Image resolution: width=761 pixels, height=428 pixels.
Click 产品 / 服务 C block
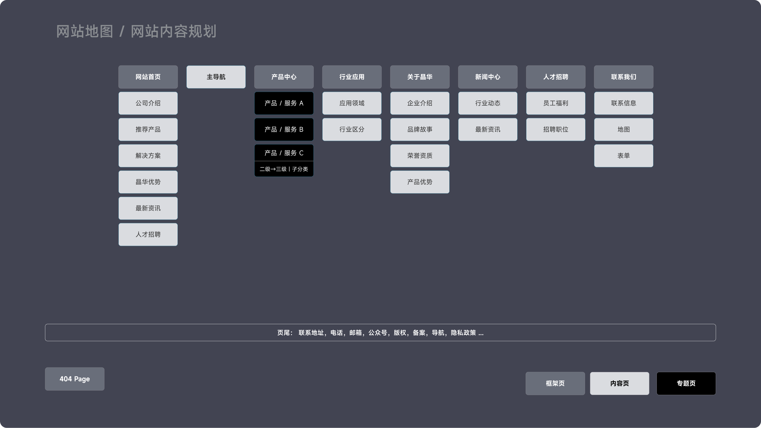point(284,153)
